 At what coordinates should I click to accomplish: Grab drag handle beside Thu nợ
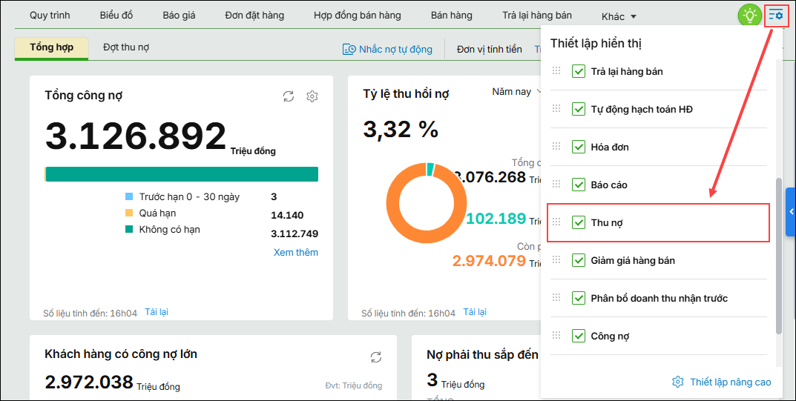pyautogui.click(x=556, y=222)
